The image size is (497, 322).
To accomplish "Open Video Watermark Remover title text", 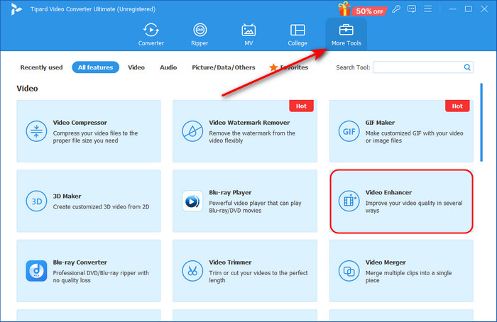I will (x=249, y=123).
